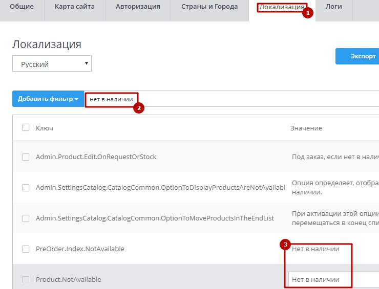Mark the Product.NotAvailable row checkbox

pos(26,280)
